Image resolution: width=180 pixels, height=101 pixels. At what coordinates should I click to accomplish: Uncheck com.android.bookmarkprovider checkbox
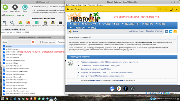4,71
